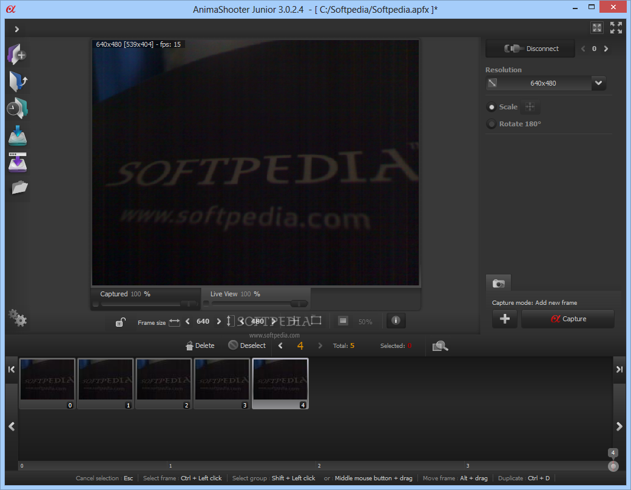This screenshot has width=631, height=490.
Task: Increase frame width with right arrow
Action: click(x=219, y=322)
